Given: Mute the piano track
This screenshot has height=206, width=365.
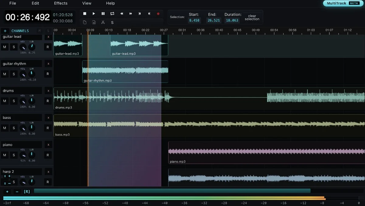Looking at the screenshot, I should point(5,155).
